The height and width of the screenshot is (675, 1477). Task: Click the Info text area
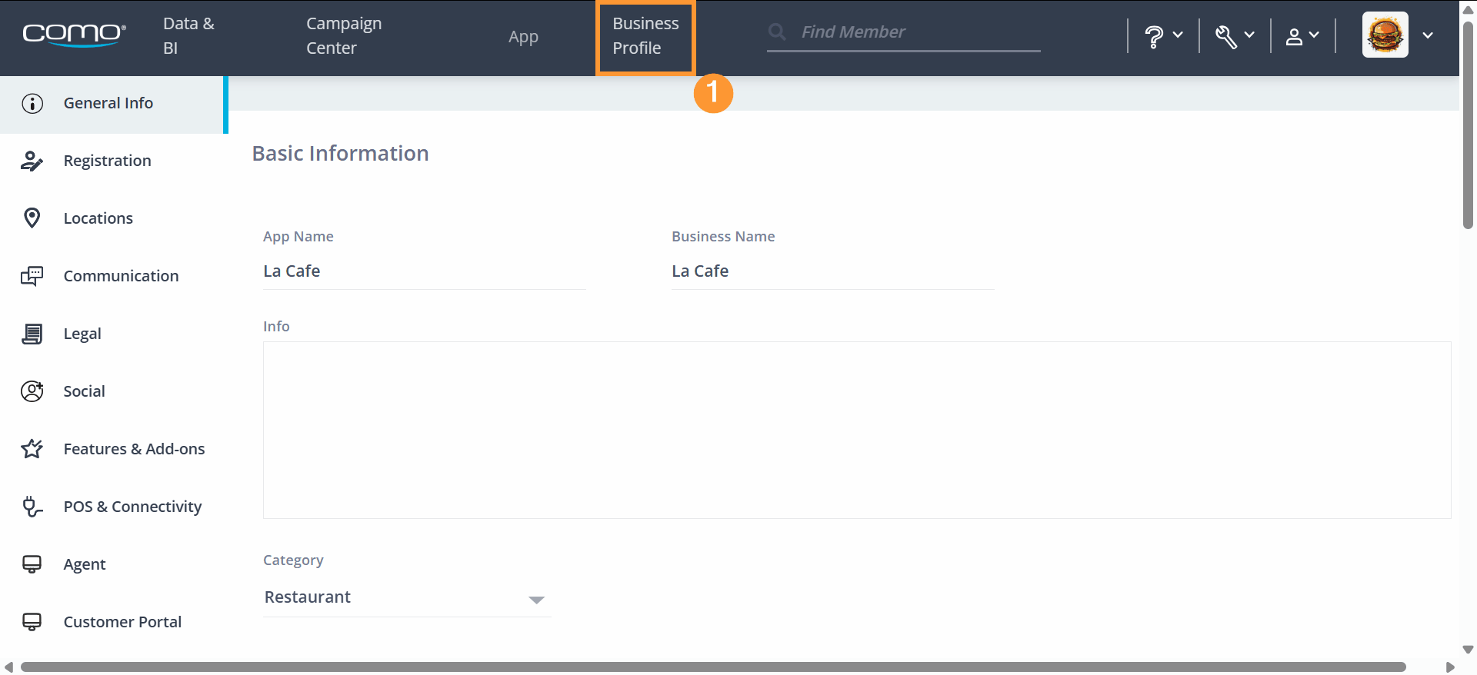coord(857,431)
